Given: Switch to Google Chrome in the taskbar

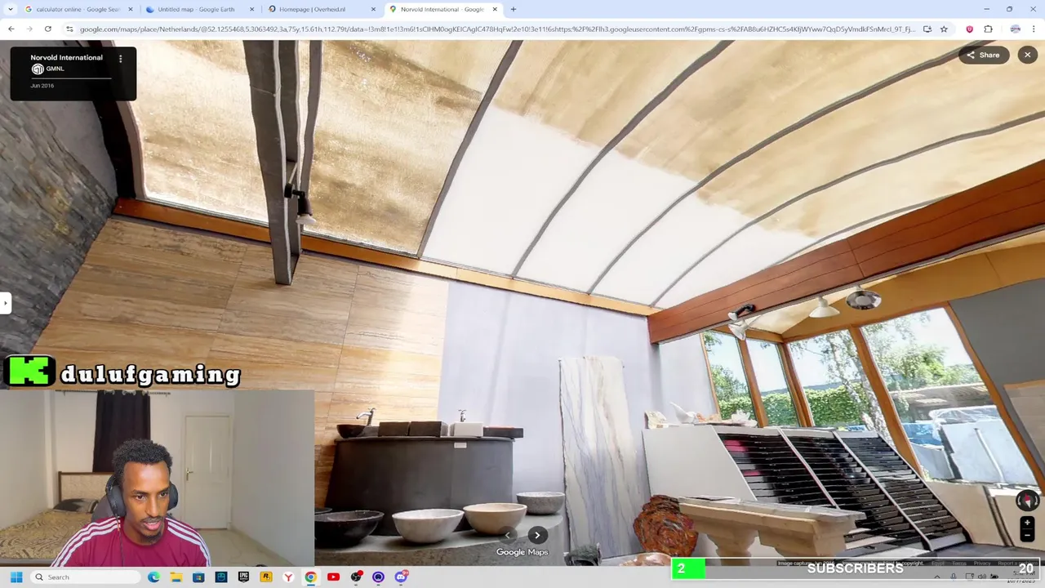Looking at the screenshot, I should [310, 577].
